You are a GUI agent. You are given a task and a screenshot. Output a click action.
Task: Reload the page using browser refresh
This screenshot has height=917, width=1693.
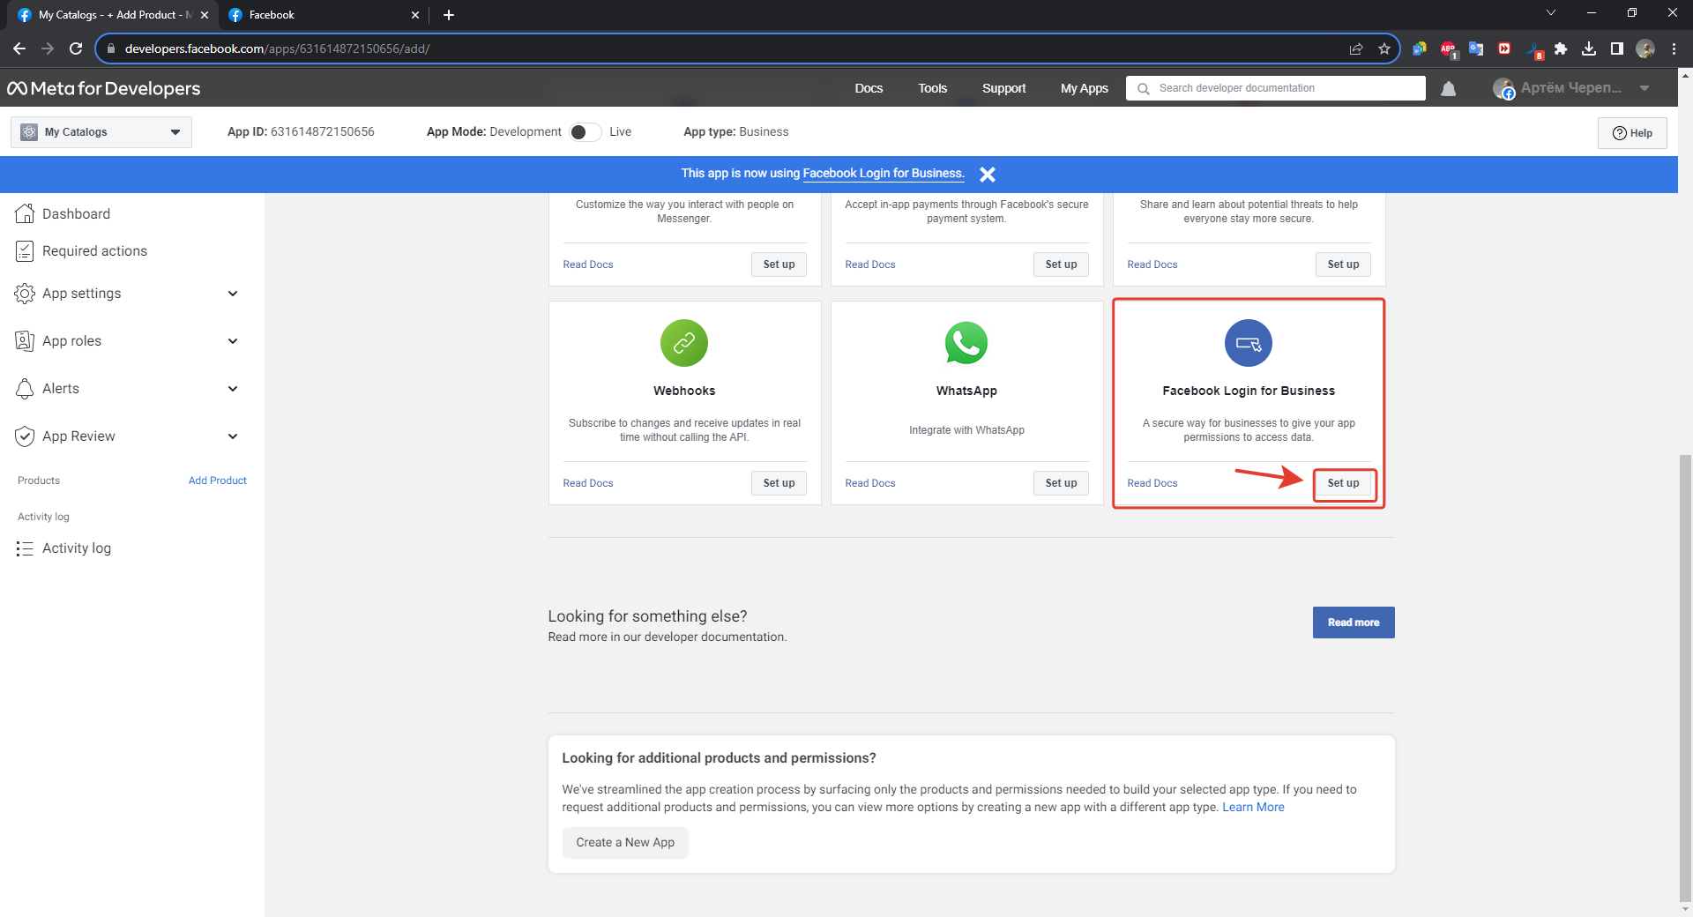76,48
